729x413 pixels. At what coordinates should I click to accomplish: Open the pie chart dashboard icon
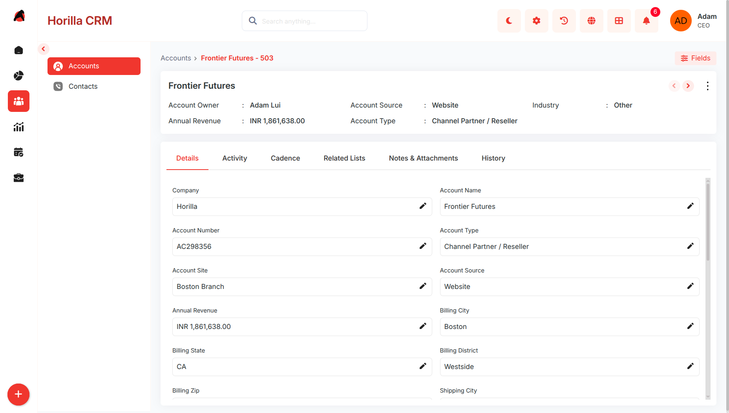pos(18,76)
